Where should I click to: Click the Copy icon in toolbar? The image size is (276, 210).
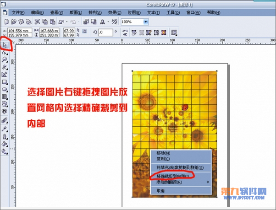[45, 22]
